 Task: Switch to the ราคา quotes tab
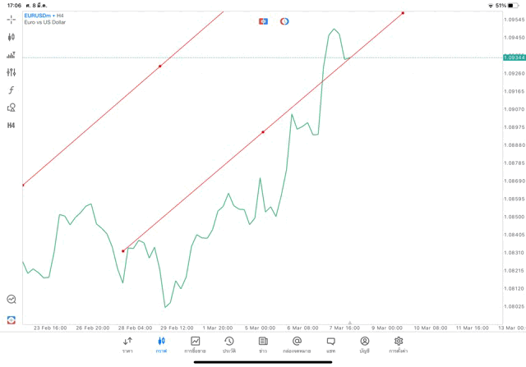click(x=127, y=345)
